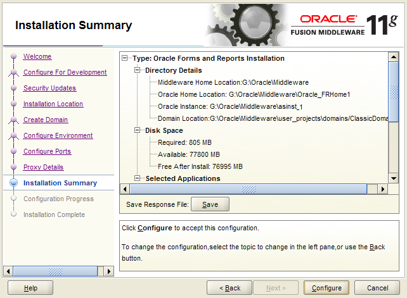Click the Installation Summary step bullet icon
The image size is (407, 298).
pyautogui.click(x=13, y=183)
